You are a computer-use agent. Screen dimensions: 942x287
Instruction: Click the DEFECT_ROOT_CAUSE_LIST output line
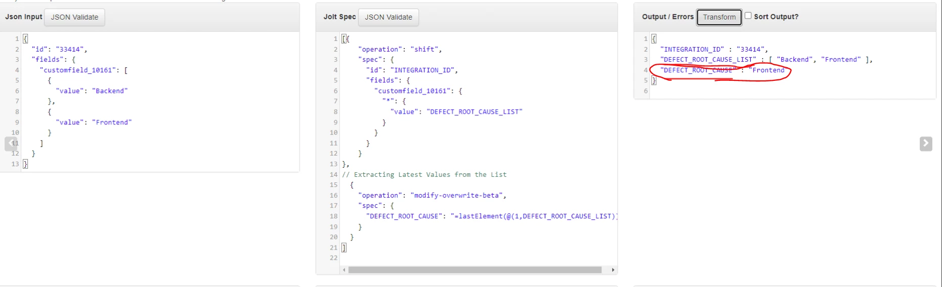coord(766,60)
